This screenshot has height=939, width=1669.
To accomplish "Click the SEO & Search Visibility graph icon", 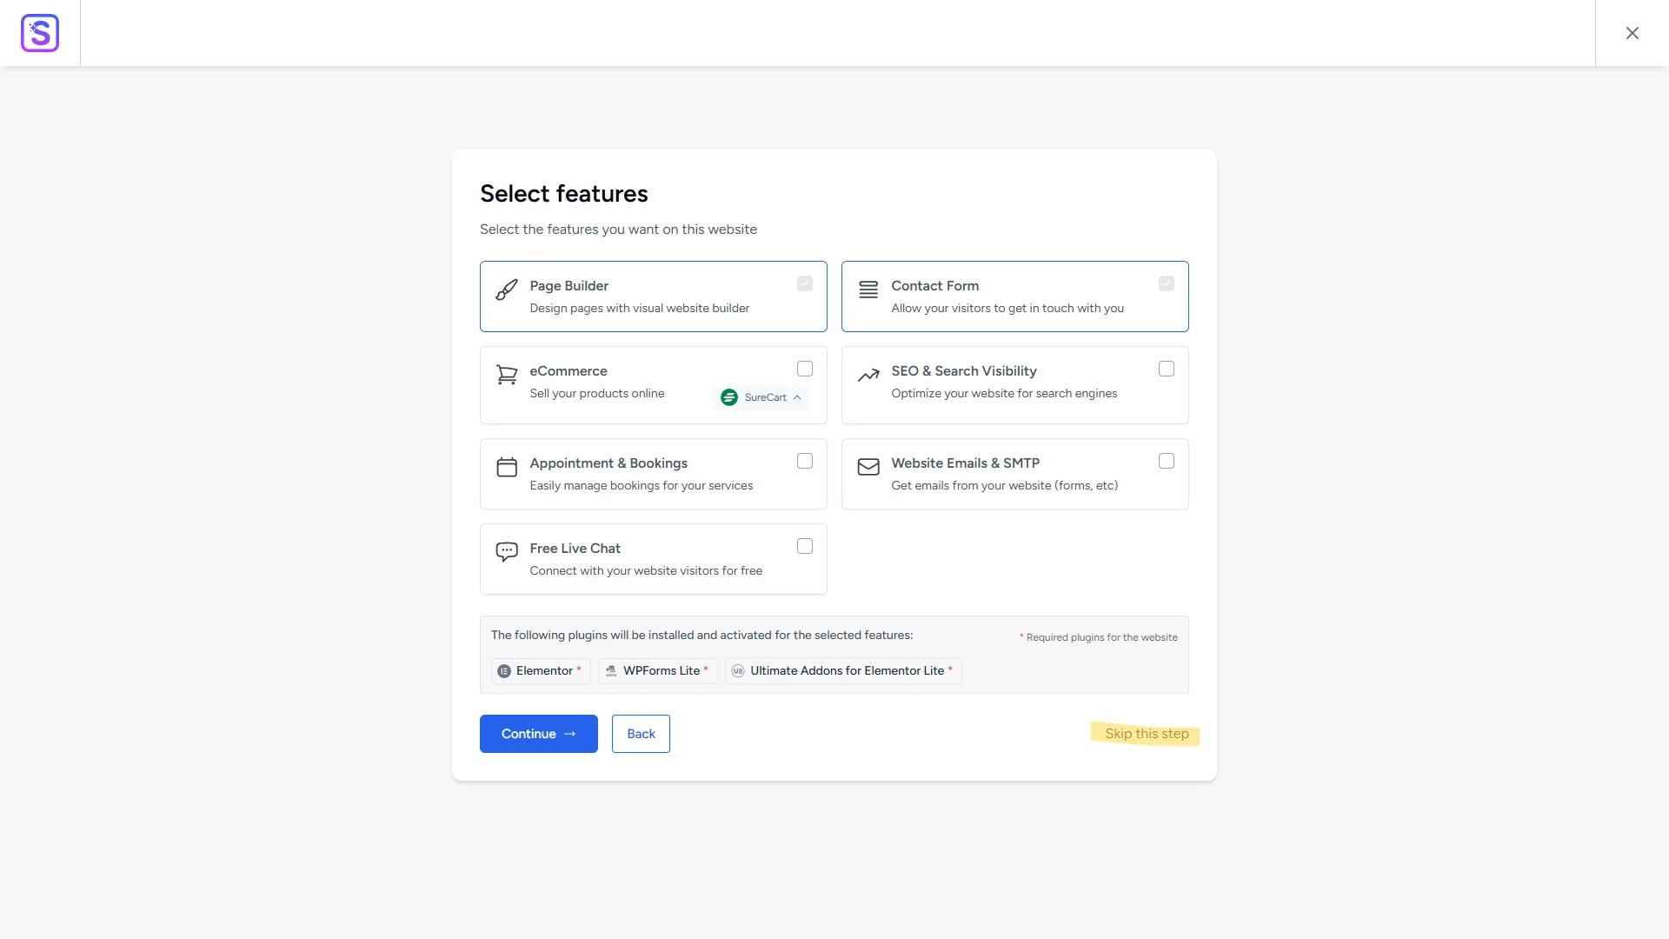I will [x=868, y=376].
